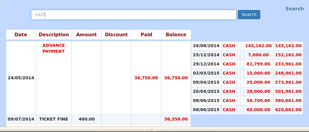Click the balance 152,162.00
Viewport: 309px width, 132px height.
pos(288,55)
